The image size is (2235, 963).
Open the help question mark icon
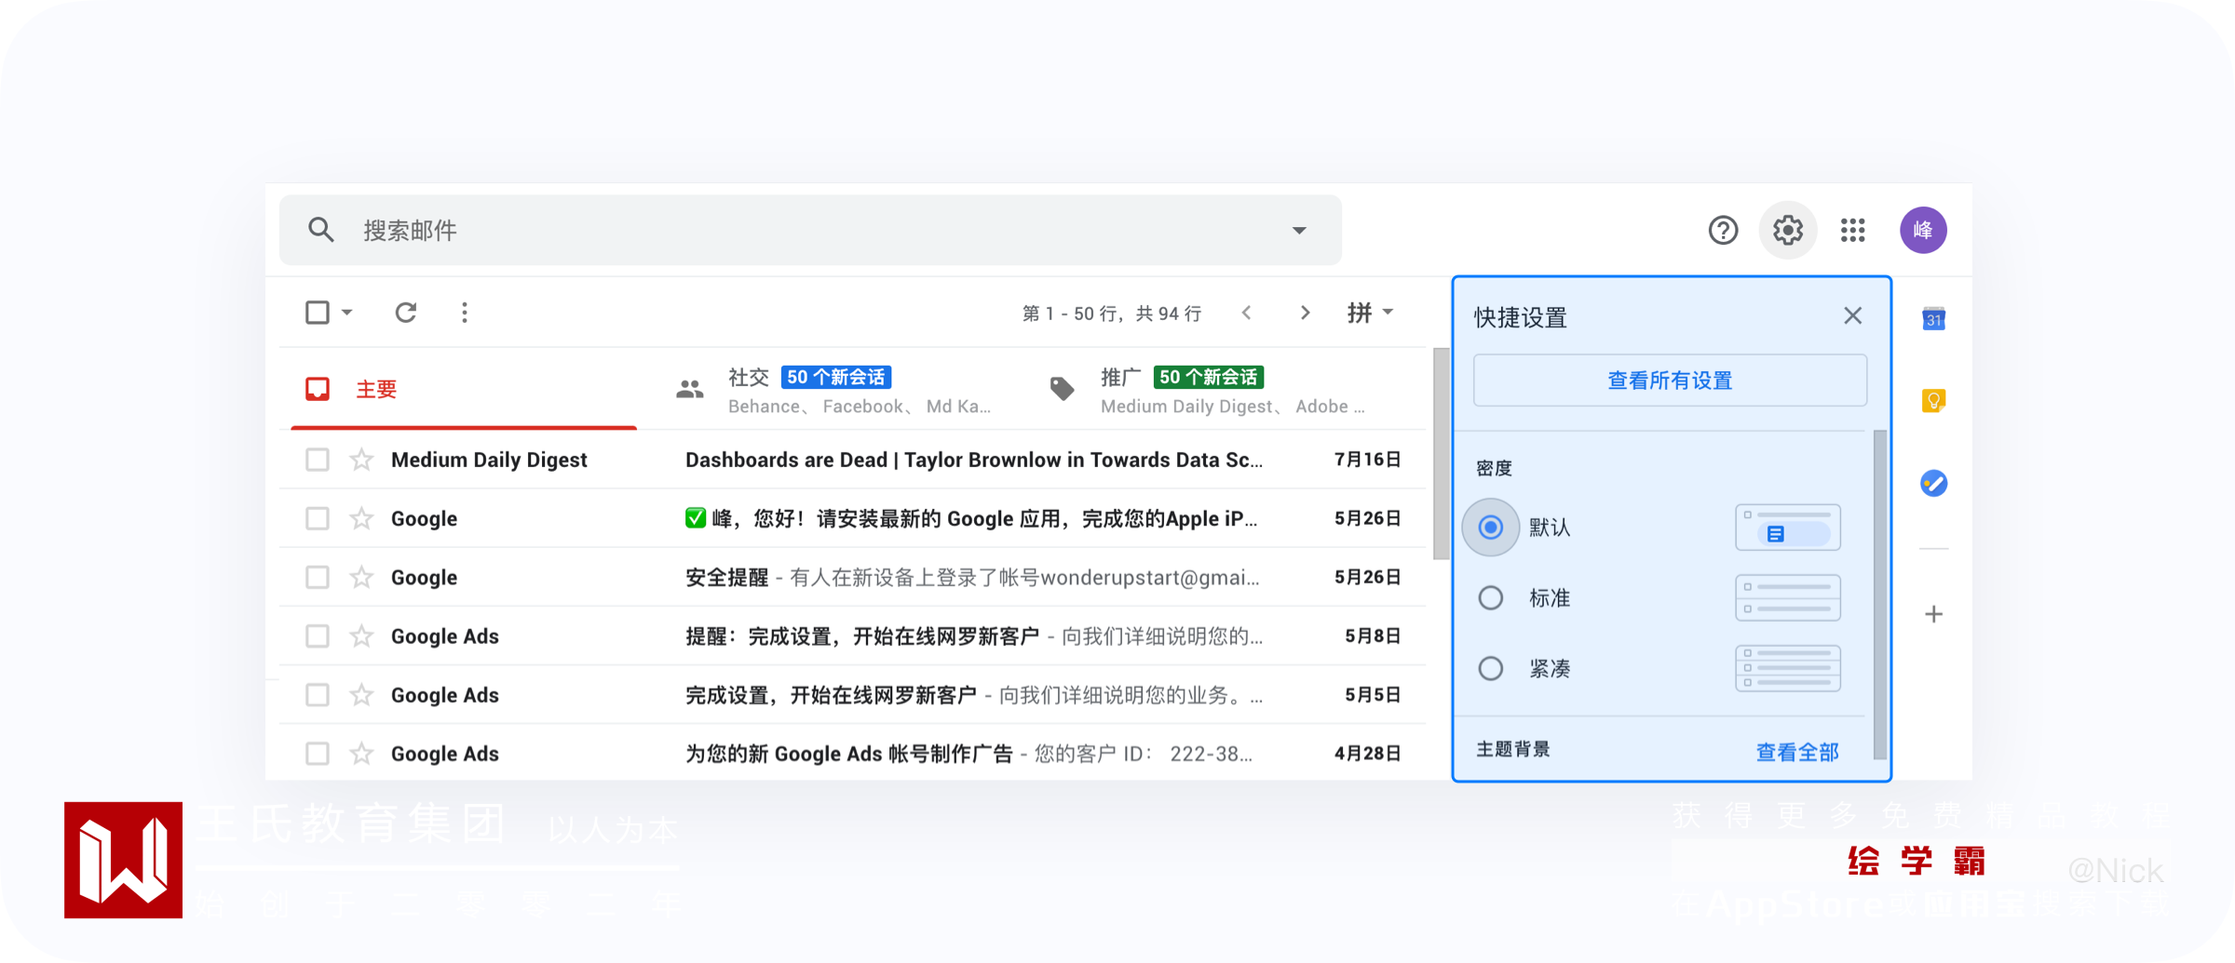[x=1723, y=230]
